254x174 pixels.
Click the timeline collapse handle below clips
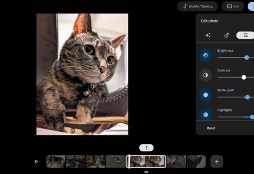[146, 172]
